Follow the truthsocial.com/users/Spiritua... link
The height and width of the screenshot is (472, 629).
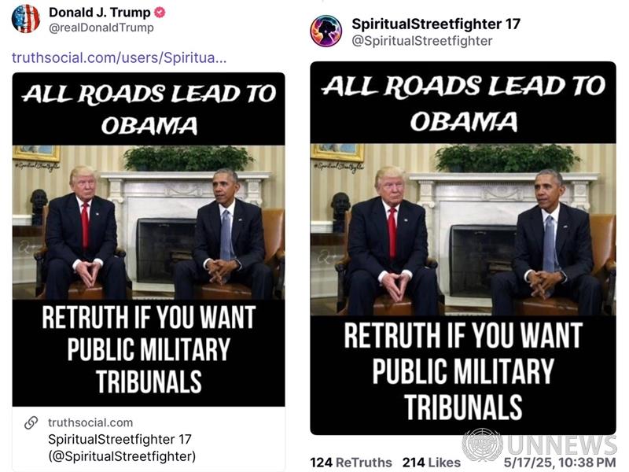coord(120,57)
